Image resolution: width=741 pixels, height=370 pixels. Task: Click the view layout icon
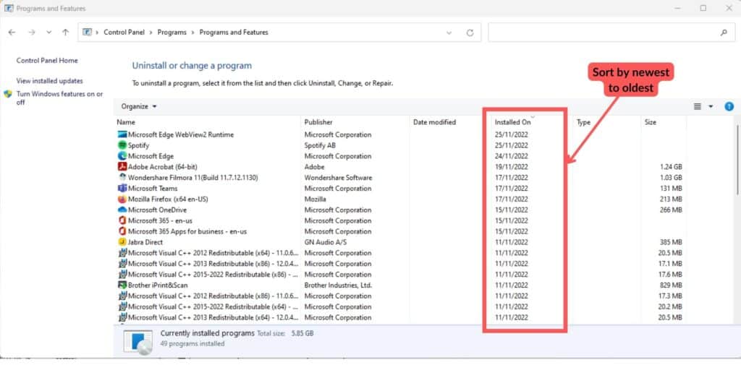(697, 107)
